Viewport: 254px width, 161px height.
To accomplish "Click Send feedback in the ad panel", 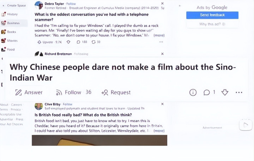I will (x=212, y=15).
